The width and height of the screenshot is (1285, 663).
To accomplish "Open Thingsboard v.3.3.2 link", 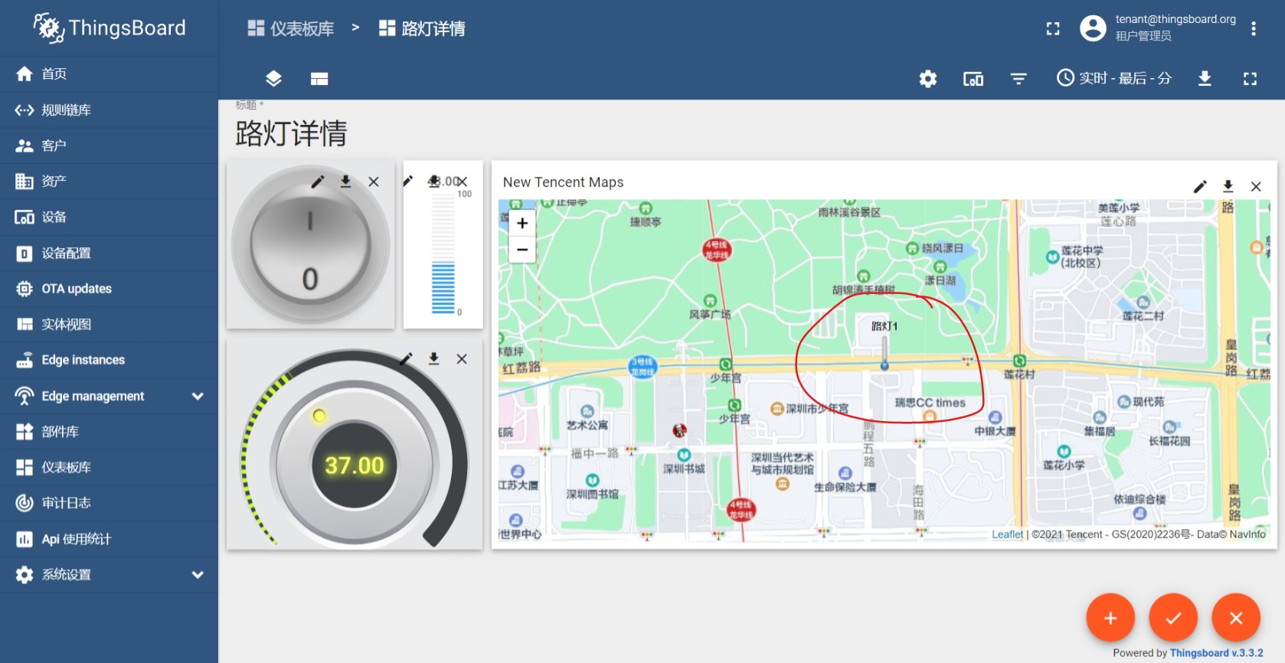I will click(1216, 653).
